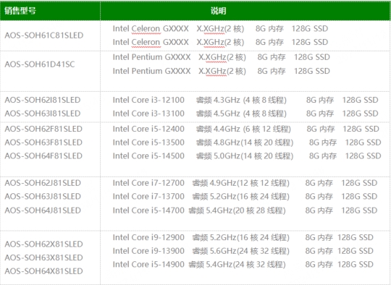This screenshot has height=285, width=391.
Task: Click AOS-SOH62I81SLED model text
Action: 43,100
